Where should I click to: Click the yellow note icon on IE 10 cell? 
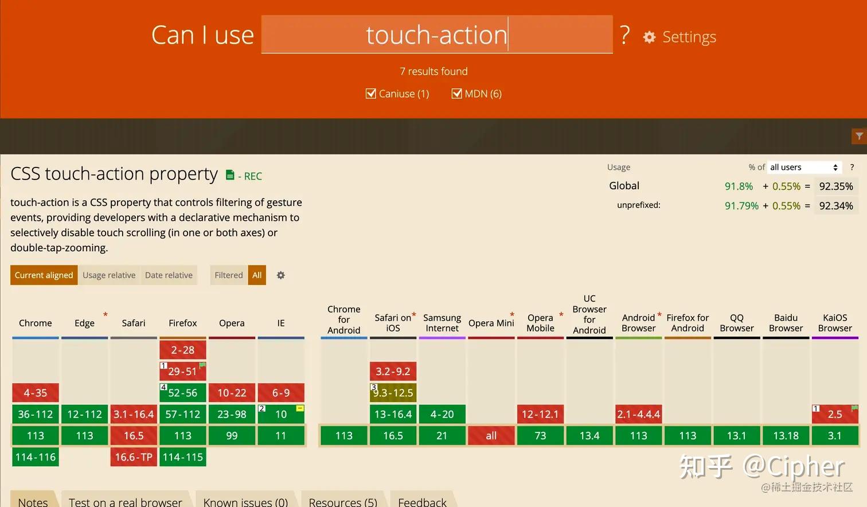point(300,408)
